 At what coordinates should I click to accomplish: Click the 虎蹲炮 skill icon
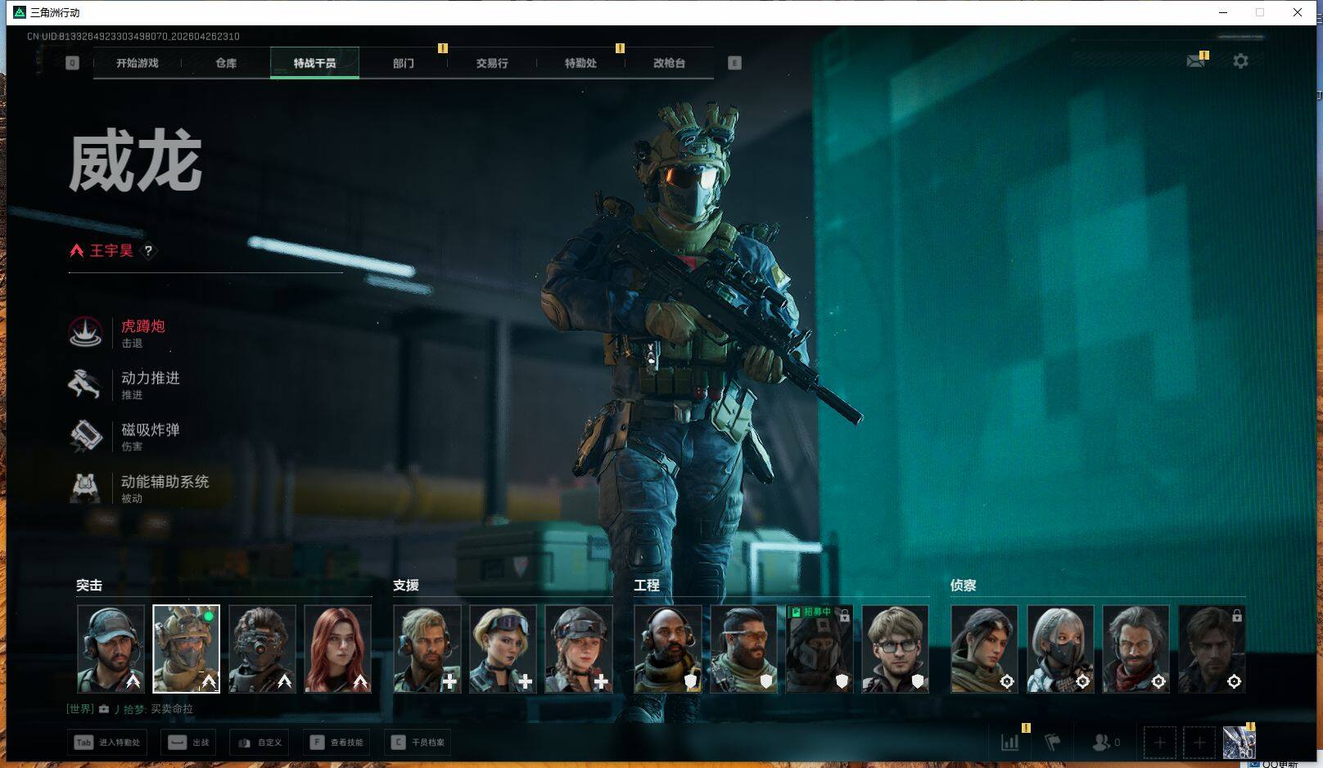click(85, 332)
